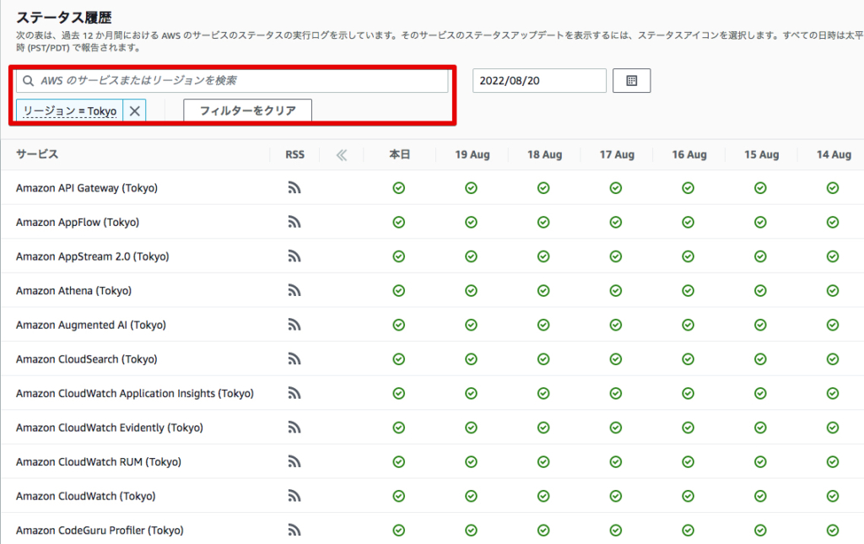Open RSS feed for Amazon AppStream 2.0
The height and width of the screenshot is (544, 864).
tap(294, 256)
